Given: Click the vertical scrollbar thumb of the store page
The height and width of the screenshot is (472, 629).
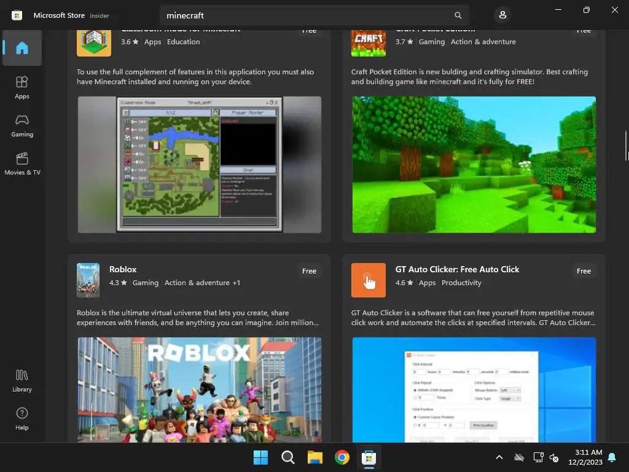Looking at the screenshot, I should [626, 146].
